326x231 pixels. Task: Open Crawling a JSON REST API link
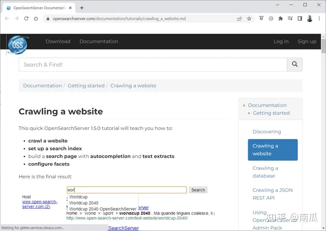(273, 194)
